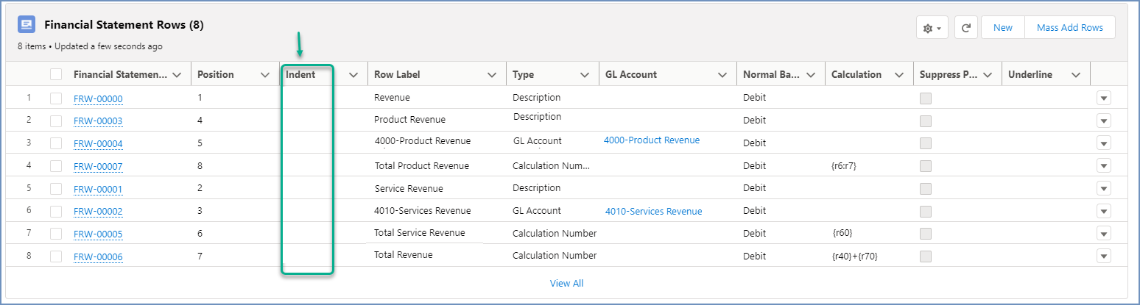Viewport: 1140px width, 305px height.
Task: Click the Type column header
Action: point(524,74)
